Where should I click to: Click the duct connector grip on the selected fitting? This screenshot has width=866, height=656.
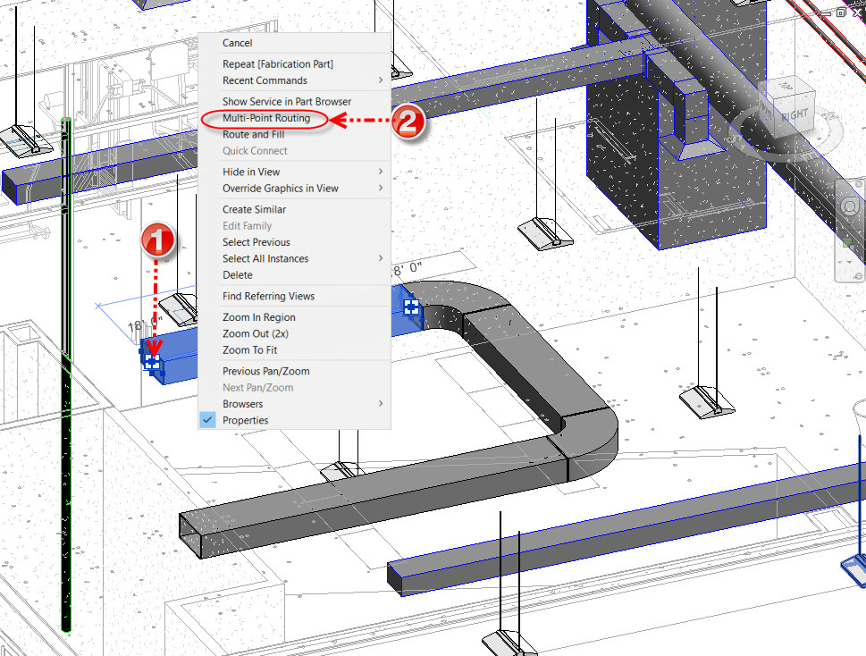152,361
